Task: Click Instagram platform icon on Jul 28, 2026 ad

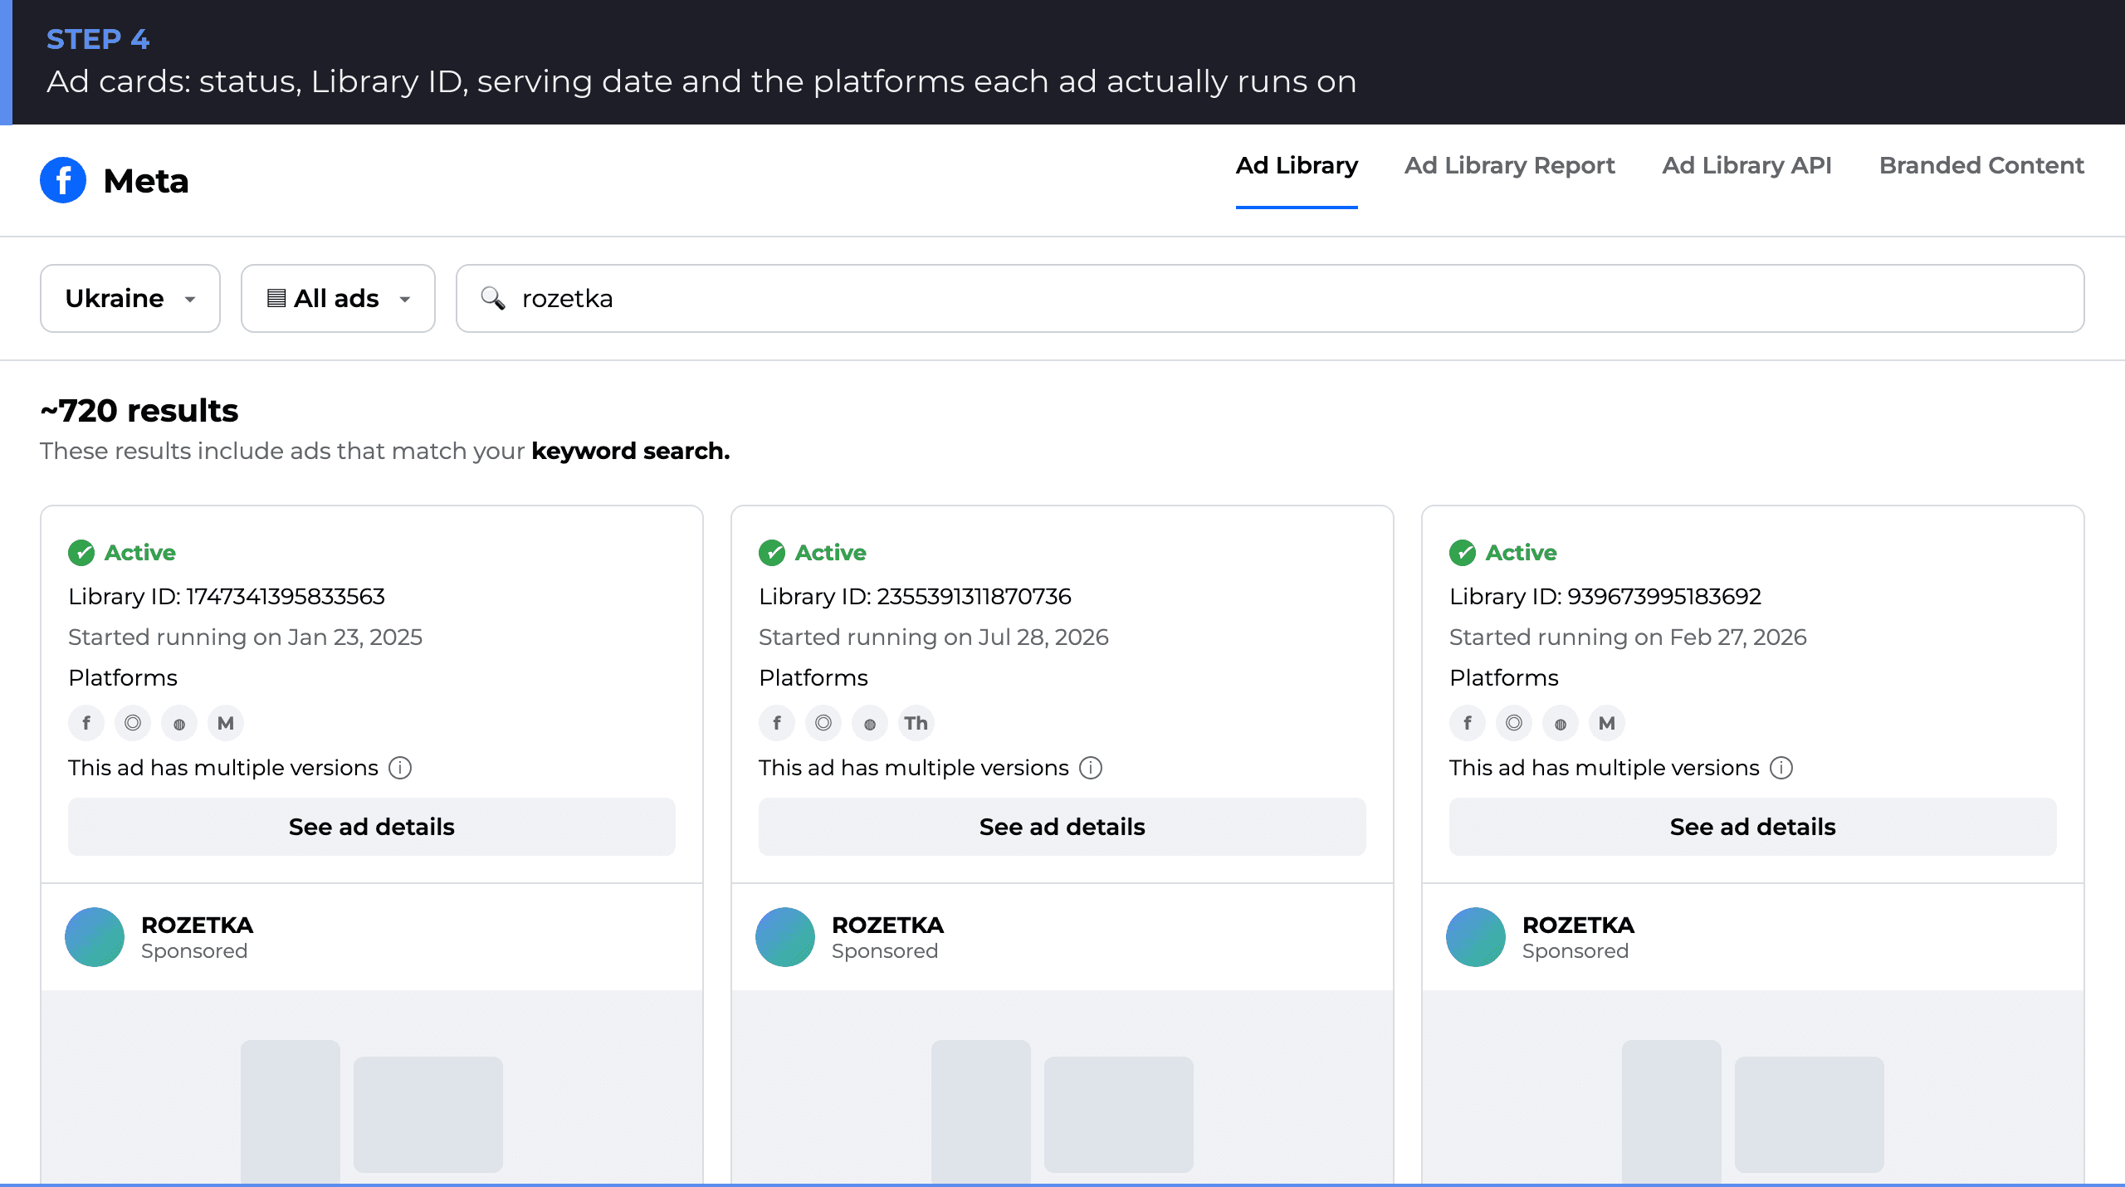Action: tap(823, 723)
